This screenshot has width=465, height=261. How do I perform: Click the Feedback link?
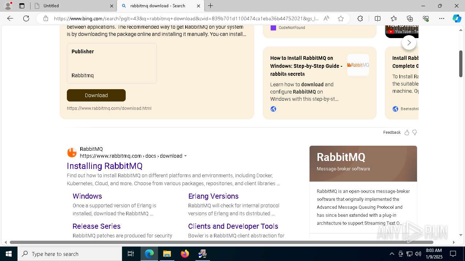coord(392,132)
